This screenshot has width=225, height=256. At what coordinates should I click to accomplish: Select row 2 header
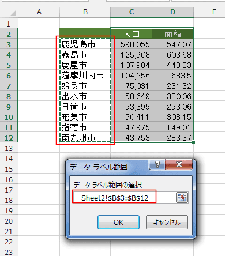pos(9,34)
